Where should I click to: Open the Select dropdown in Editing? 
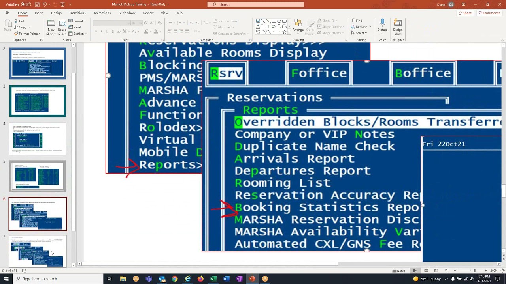[x=359, y=33]
